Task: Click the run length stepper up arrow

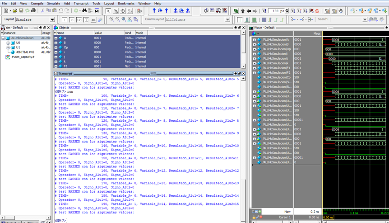Action: pyautogui.click(x=287, y=9)
